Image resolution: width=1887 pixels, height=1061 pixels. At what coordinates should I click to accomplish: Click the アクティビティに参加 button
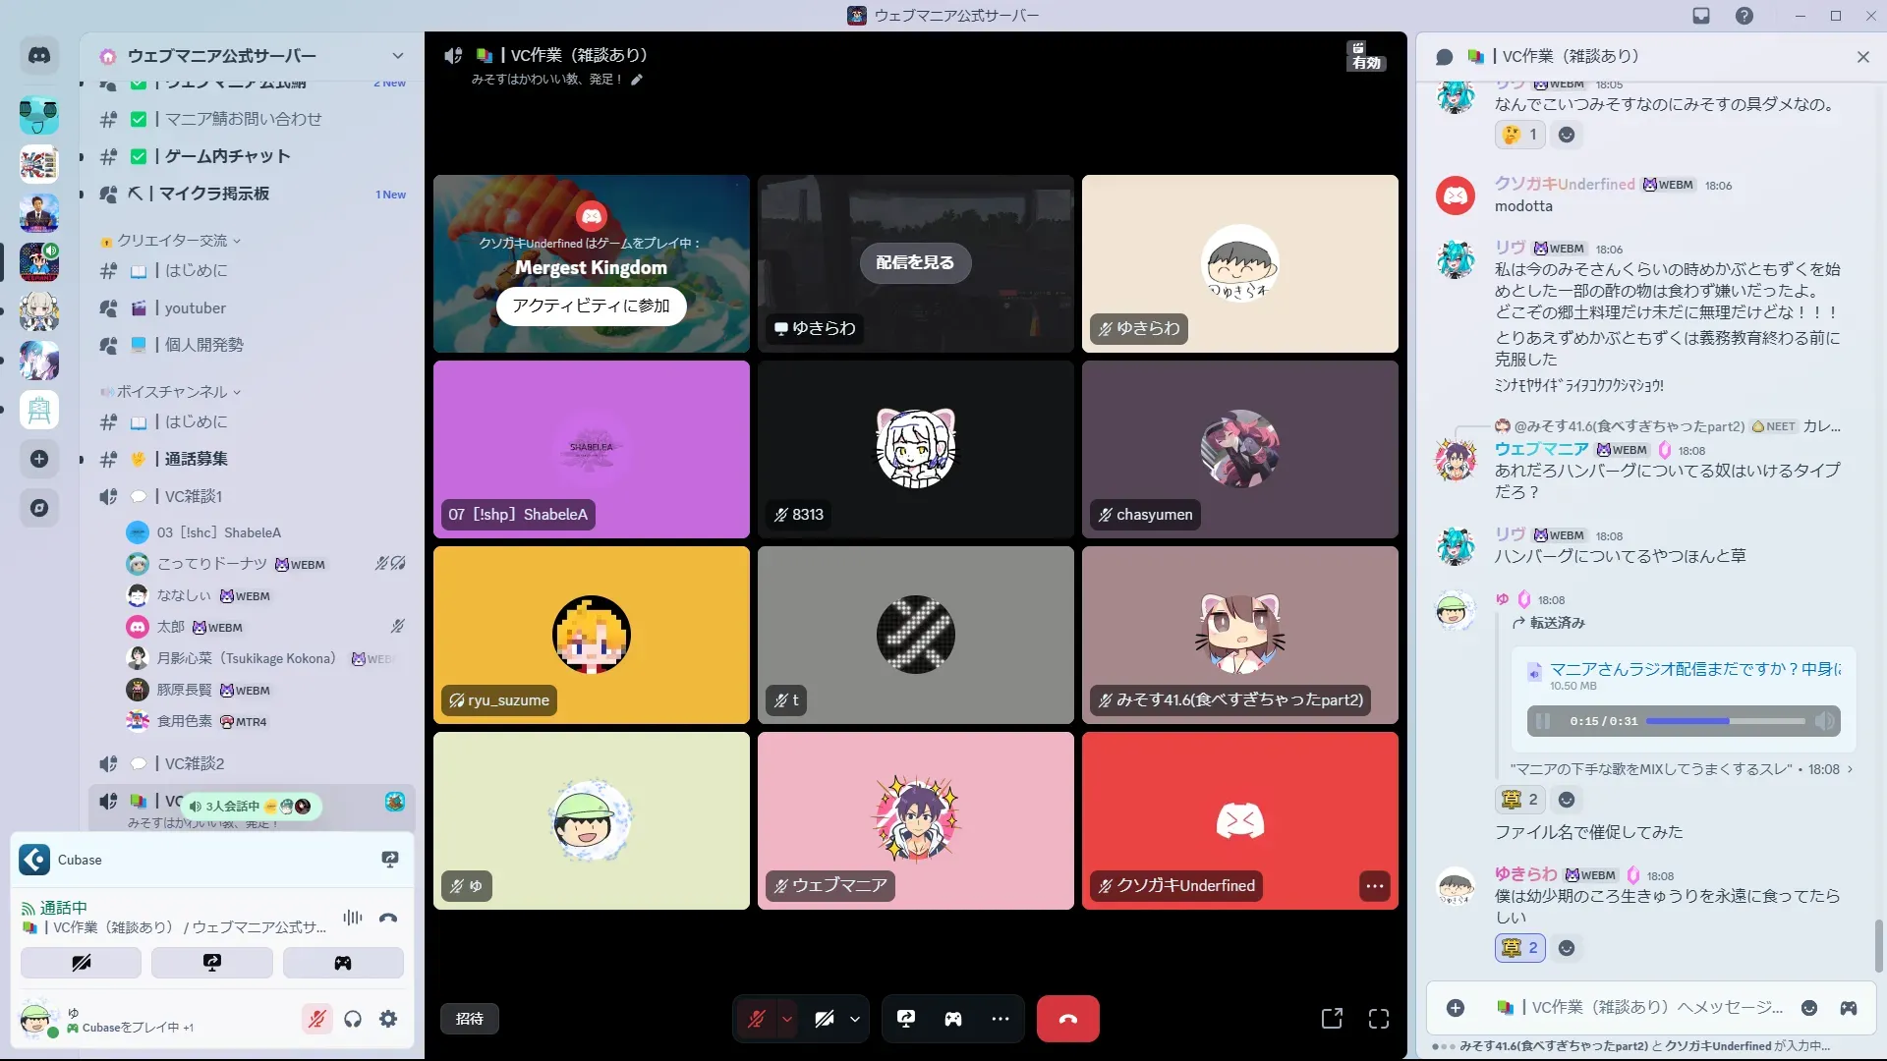pos(591,306)
